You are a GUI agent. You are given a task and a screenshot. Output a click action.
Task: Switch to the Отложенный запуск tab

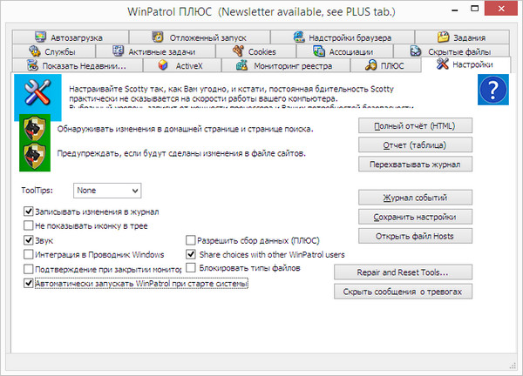(x=200, y=37)
